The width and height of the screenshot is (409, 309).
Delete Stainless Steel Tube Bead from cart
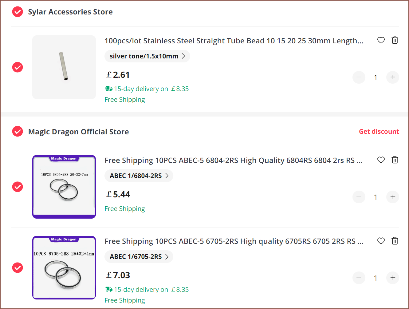(395, 40)
